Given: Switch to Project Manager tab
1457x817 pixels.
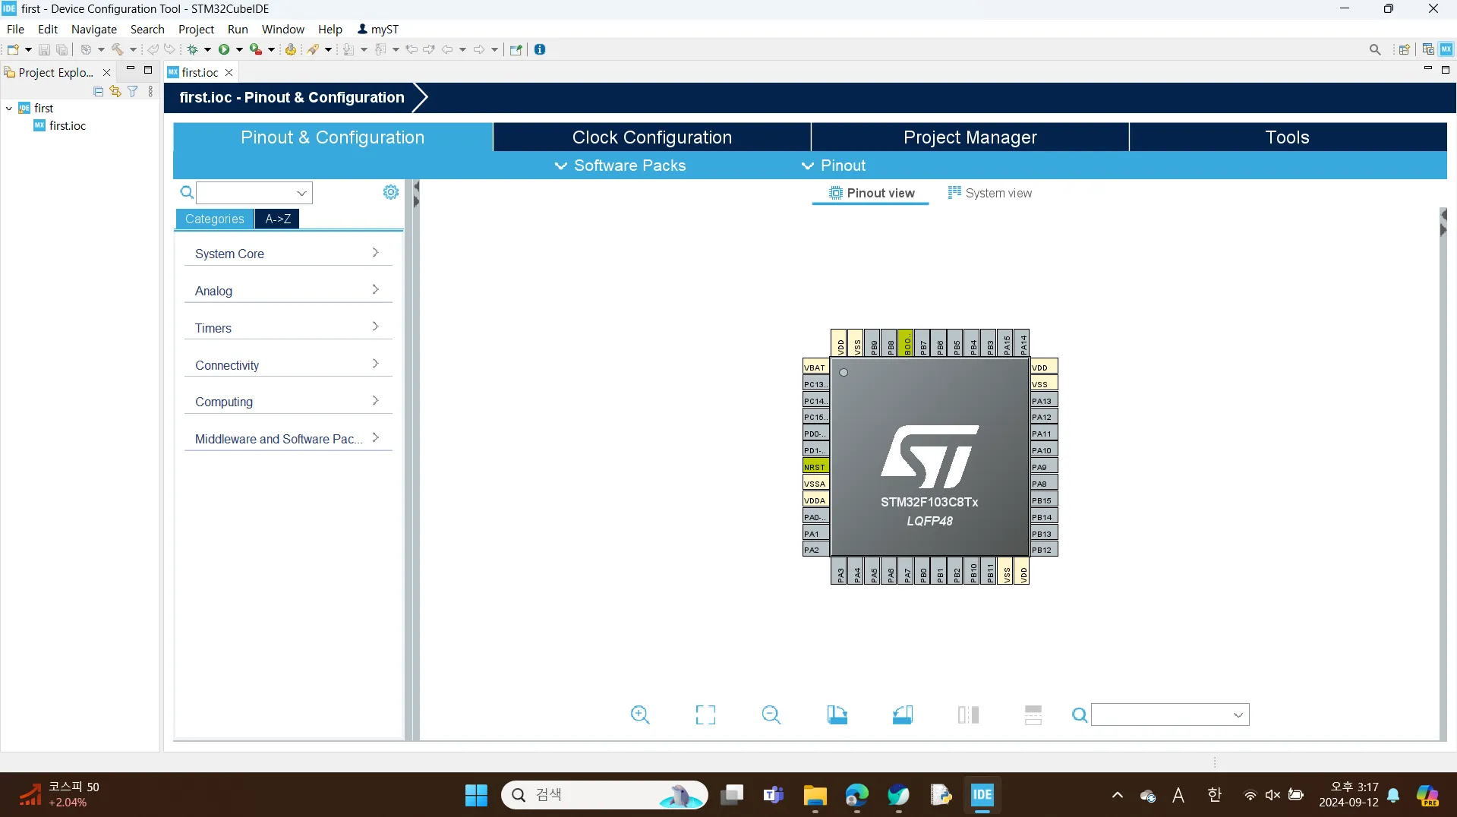Looking at the screenshot, I should click(970, 137).
